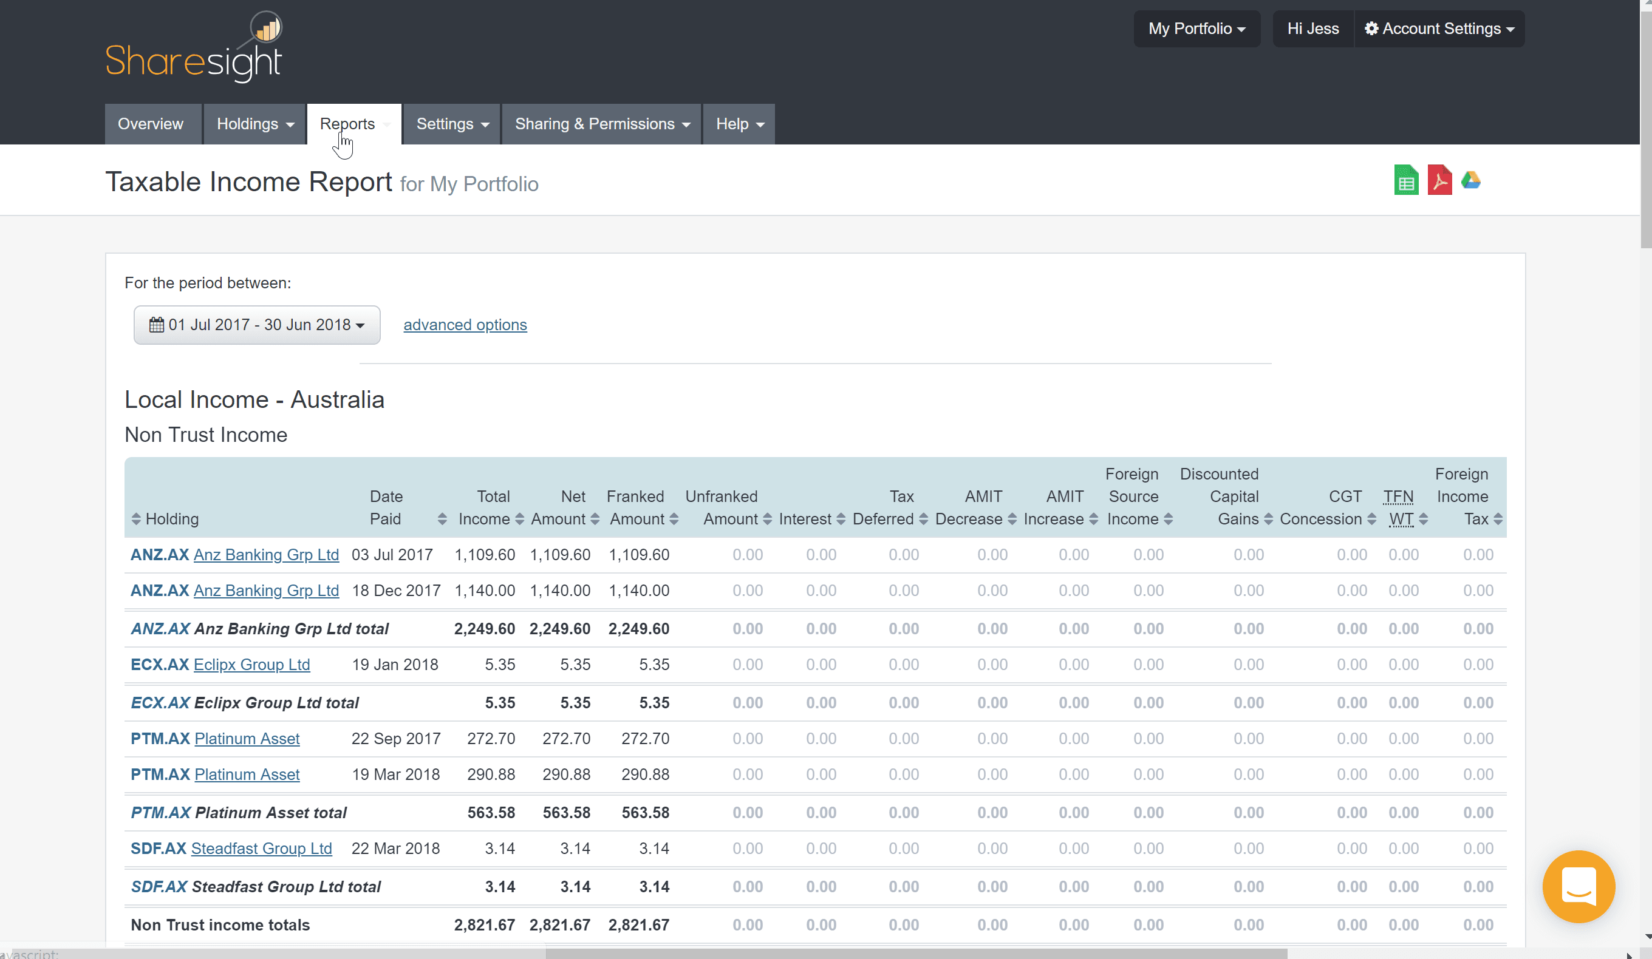Expand the Holdings menu
This screenshot has width=1652, height=959.
click(254, 124)
